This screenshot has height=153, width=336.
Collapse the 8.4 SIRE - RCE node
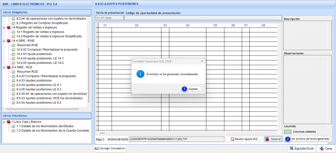point(4,67)
